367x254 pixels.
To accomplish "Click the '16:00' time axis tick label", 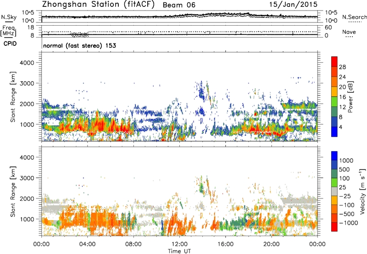I will [x=225, y=244].
